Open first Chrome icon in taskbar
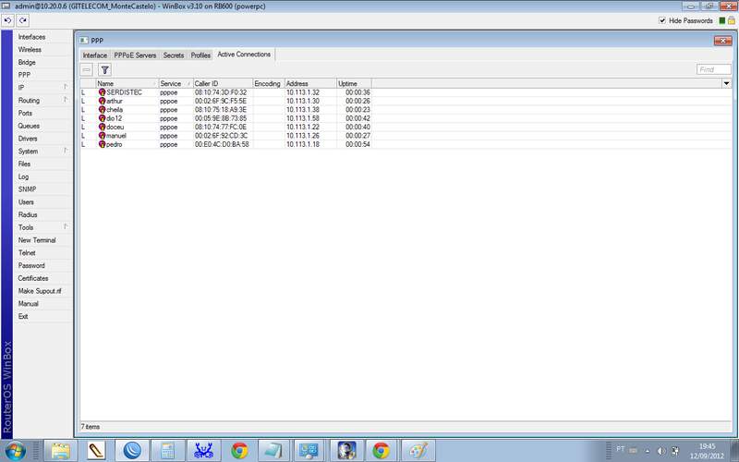The width and height of the screenshot is (739, 462). 239,451
